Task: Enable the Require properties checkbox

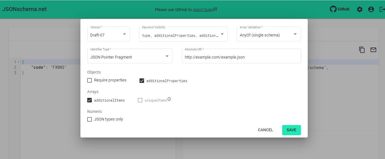Action: [x=90, y=80]
